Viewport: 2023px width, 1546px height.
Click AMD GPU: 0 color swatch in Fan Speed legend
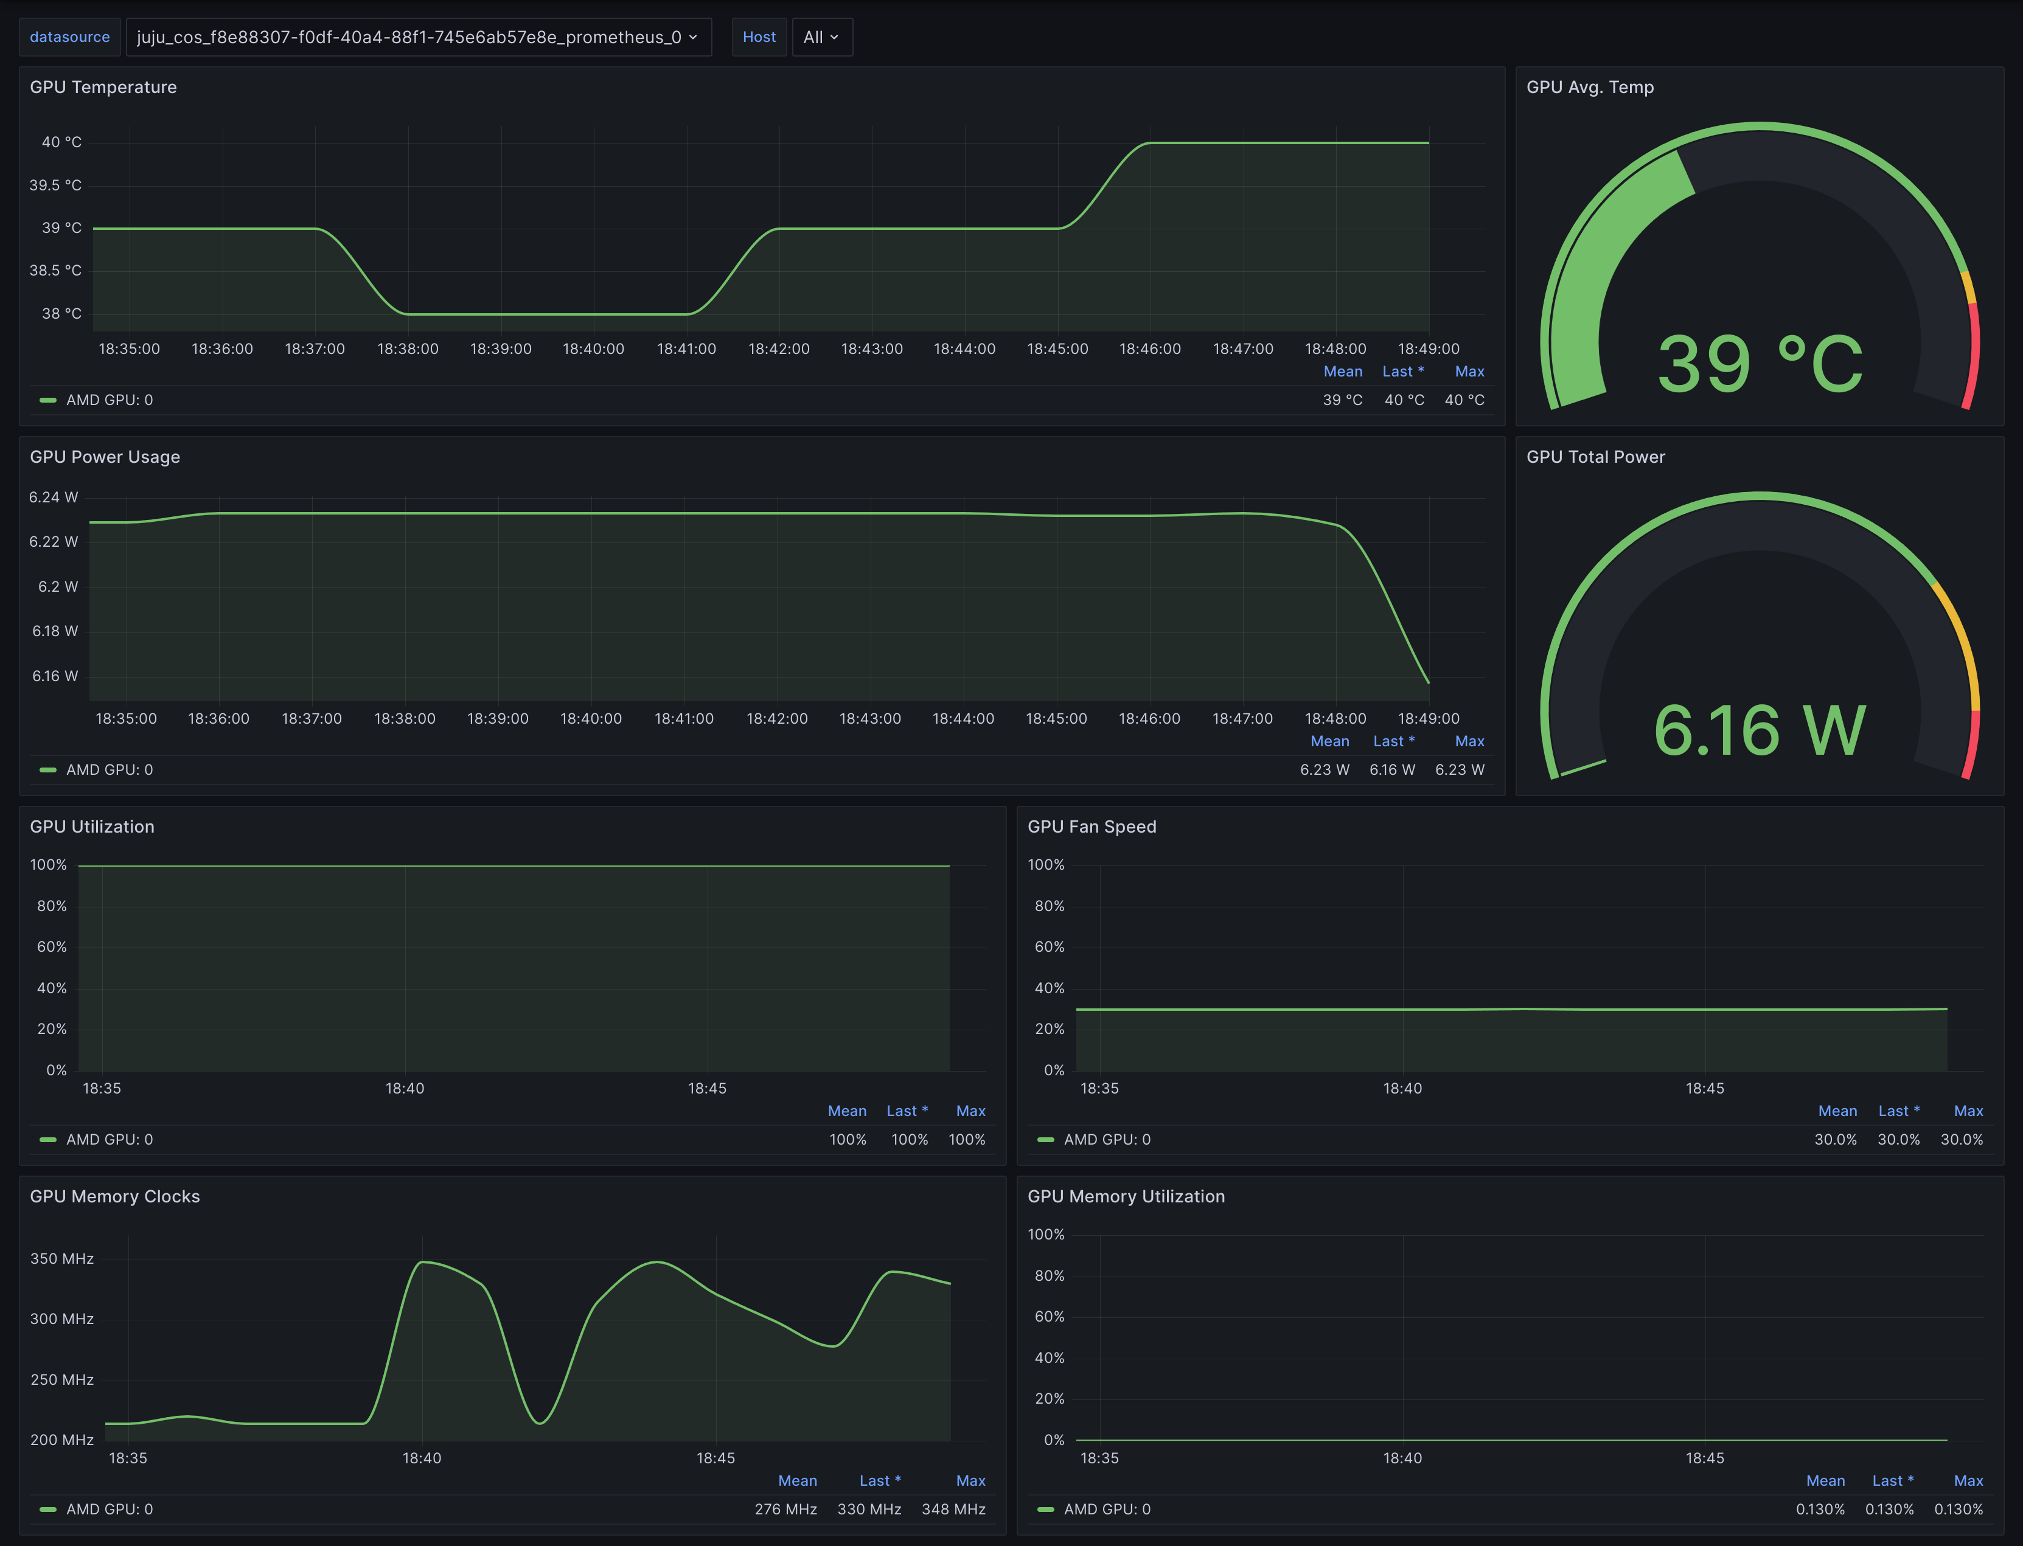pos(1045,1140)
